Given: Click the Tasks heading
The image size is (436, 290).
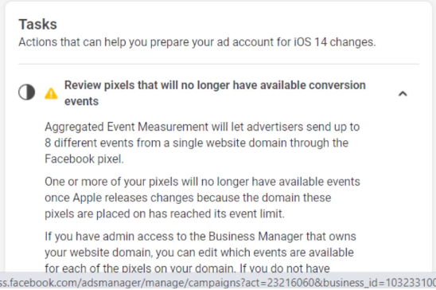Looking at the screenshot, I should pos(38,24).
